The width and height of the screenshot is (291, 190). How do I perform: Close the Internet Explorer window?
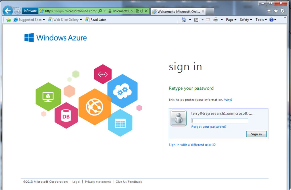pos(281,3)
